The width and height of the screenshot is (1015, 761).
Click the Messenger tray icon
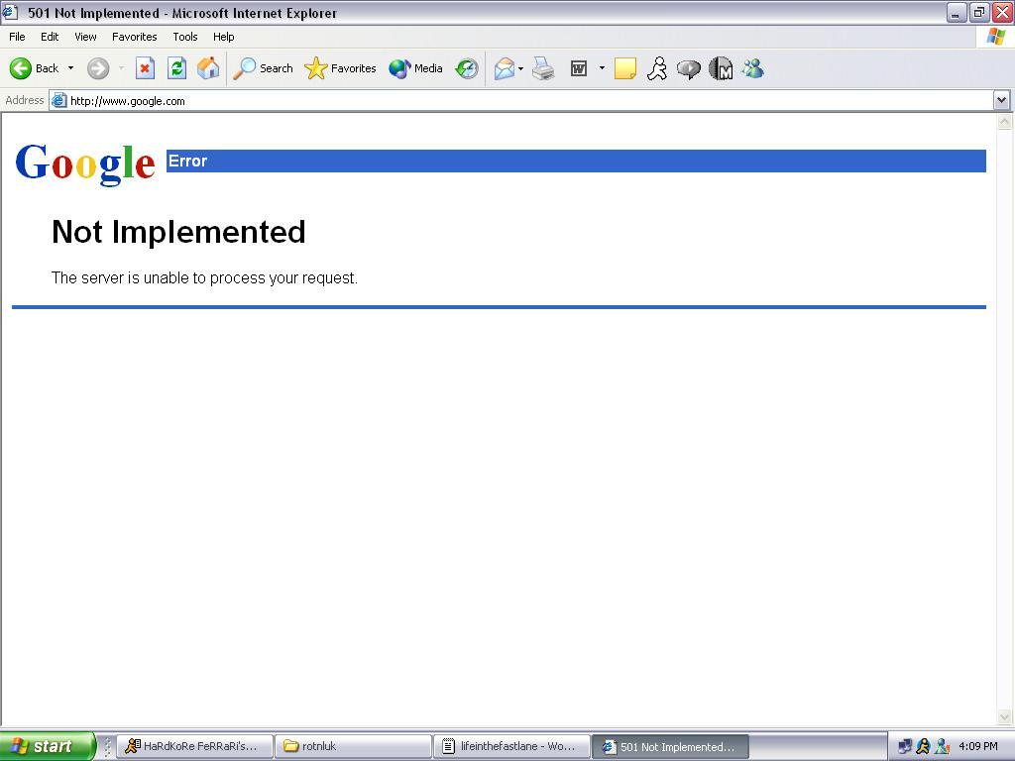[942, 746]
